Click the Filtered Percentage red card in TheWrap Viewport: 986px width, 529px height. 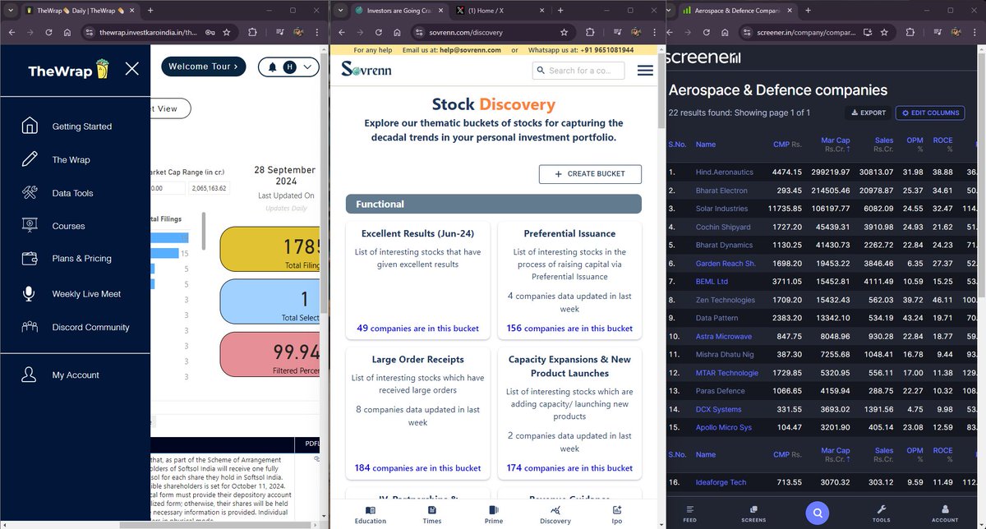(x=269, y=356)
